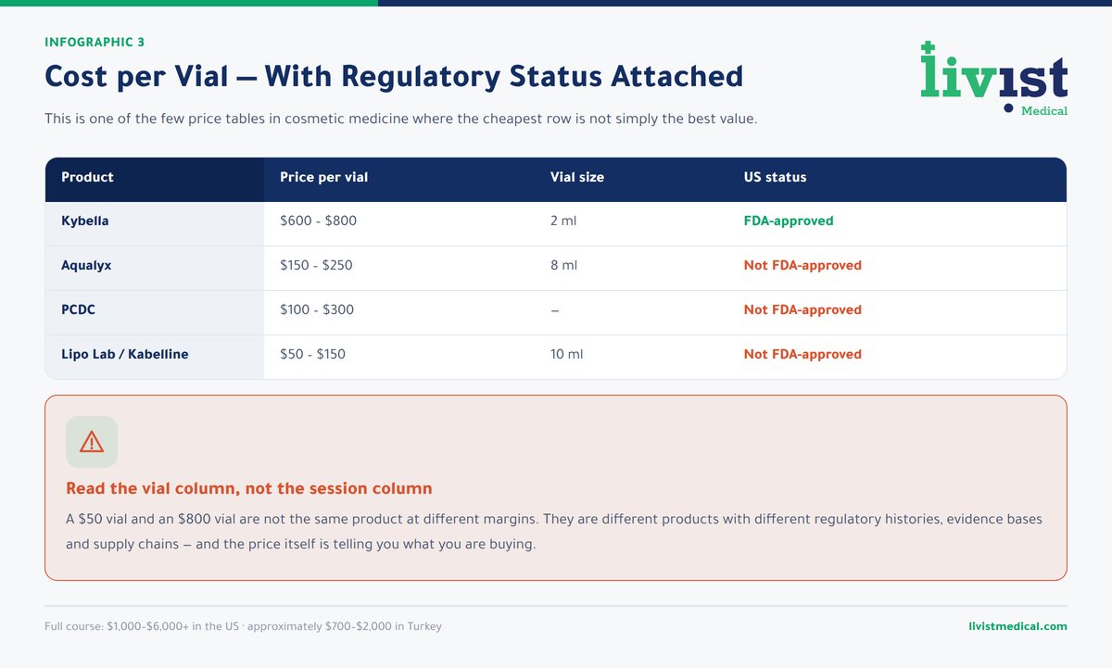Select the Kybella row label

85,221
